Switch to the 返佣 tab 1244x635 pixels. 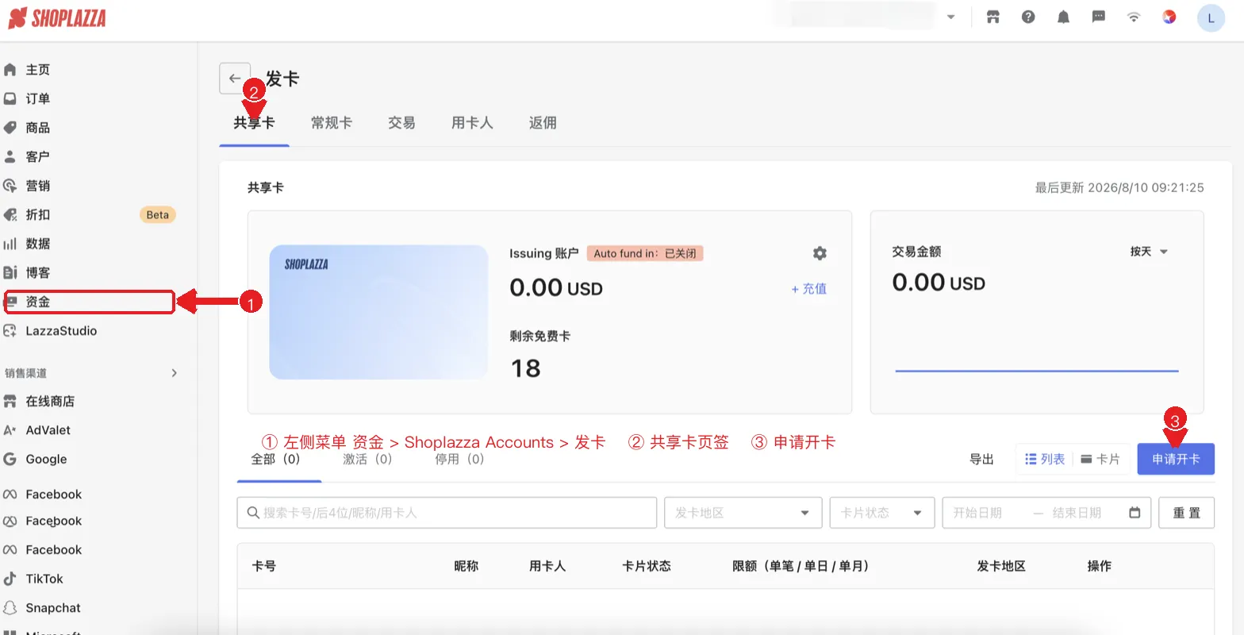pyautogui.click(x=543, y=123)
